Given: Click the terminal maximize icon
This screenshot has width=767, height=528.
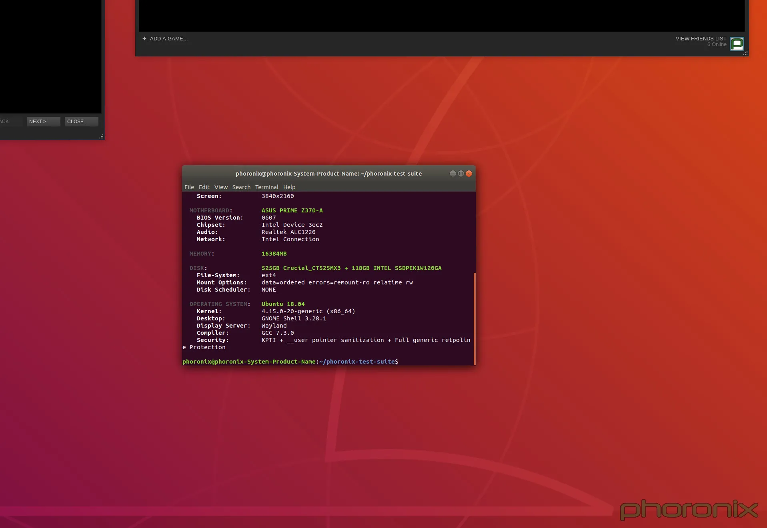Looking at the screenshot, I should [x=461, y=174].
